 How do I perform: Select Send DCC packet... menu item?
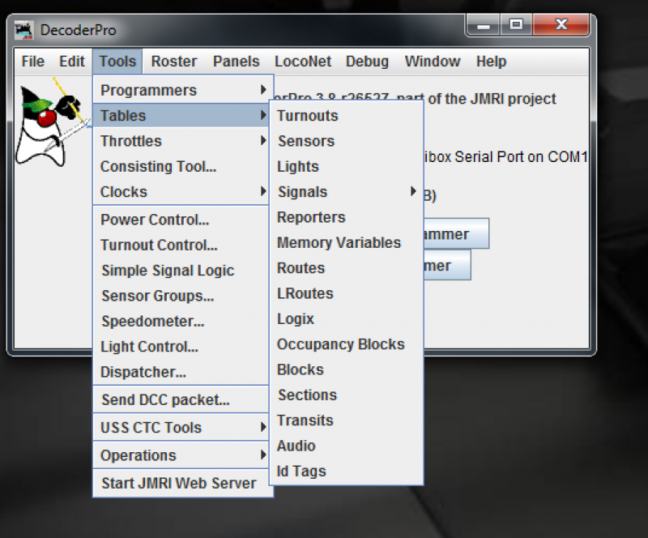pyautogui.click(x=181, y=399)
